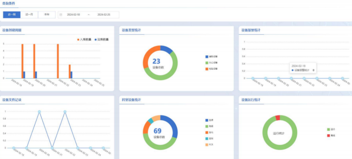Choose the 本年 time range button
Screen dimensions: 352x159
(47, 15)
